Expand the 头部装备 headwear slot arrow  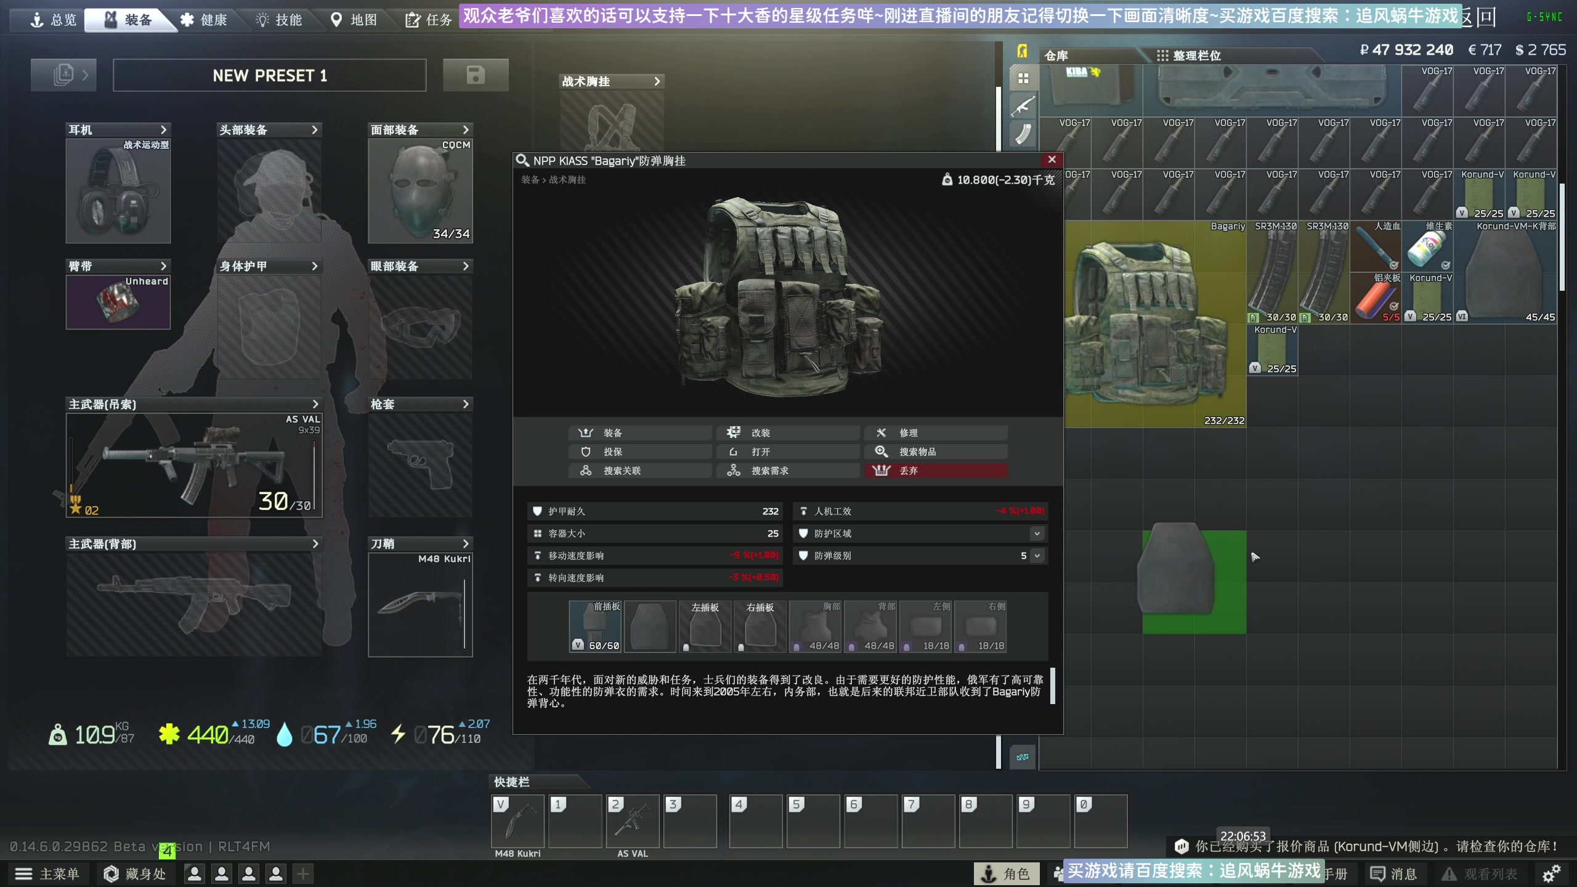pyautogui.click(x=314, y=130)
